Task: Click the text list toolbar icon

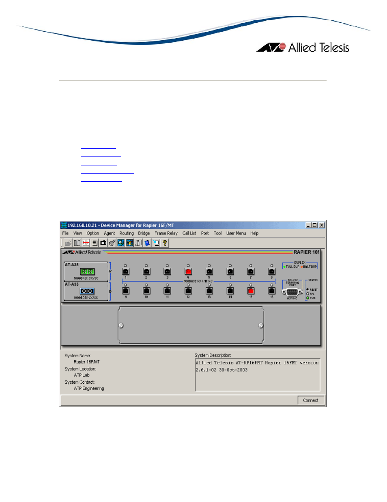Action: click(95, 243)
